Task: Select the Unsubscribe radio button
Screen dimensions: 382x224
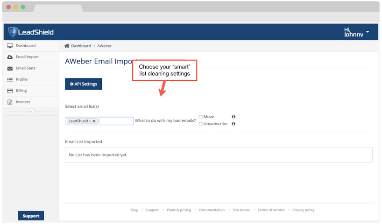Action: 201,124
